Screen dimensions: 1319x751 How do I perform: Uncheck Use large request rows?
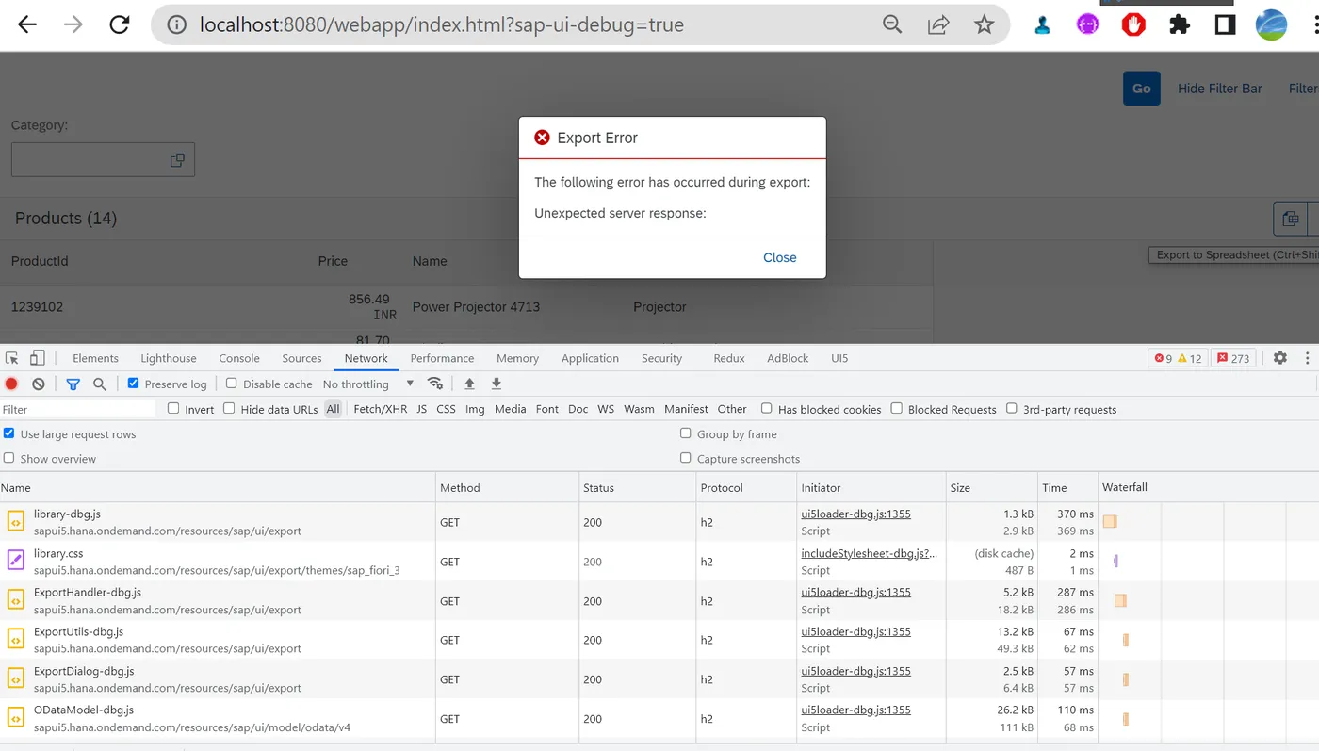pos(8,433)
